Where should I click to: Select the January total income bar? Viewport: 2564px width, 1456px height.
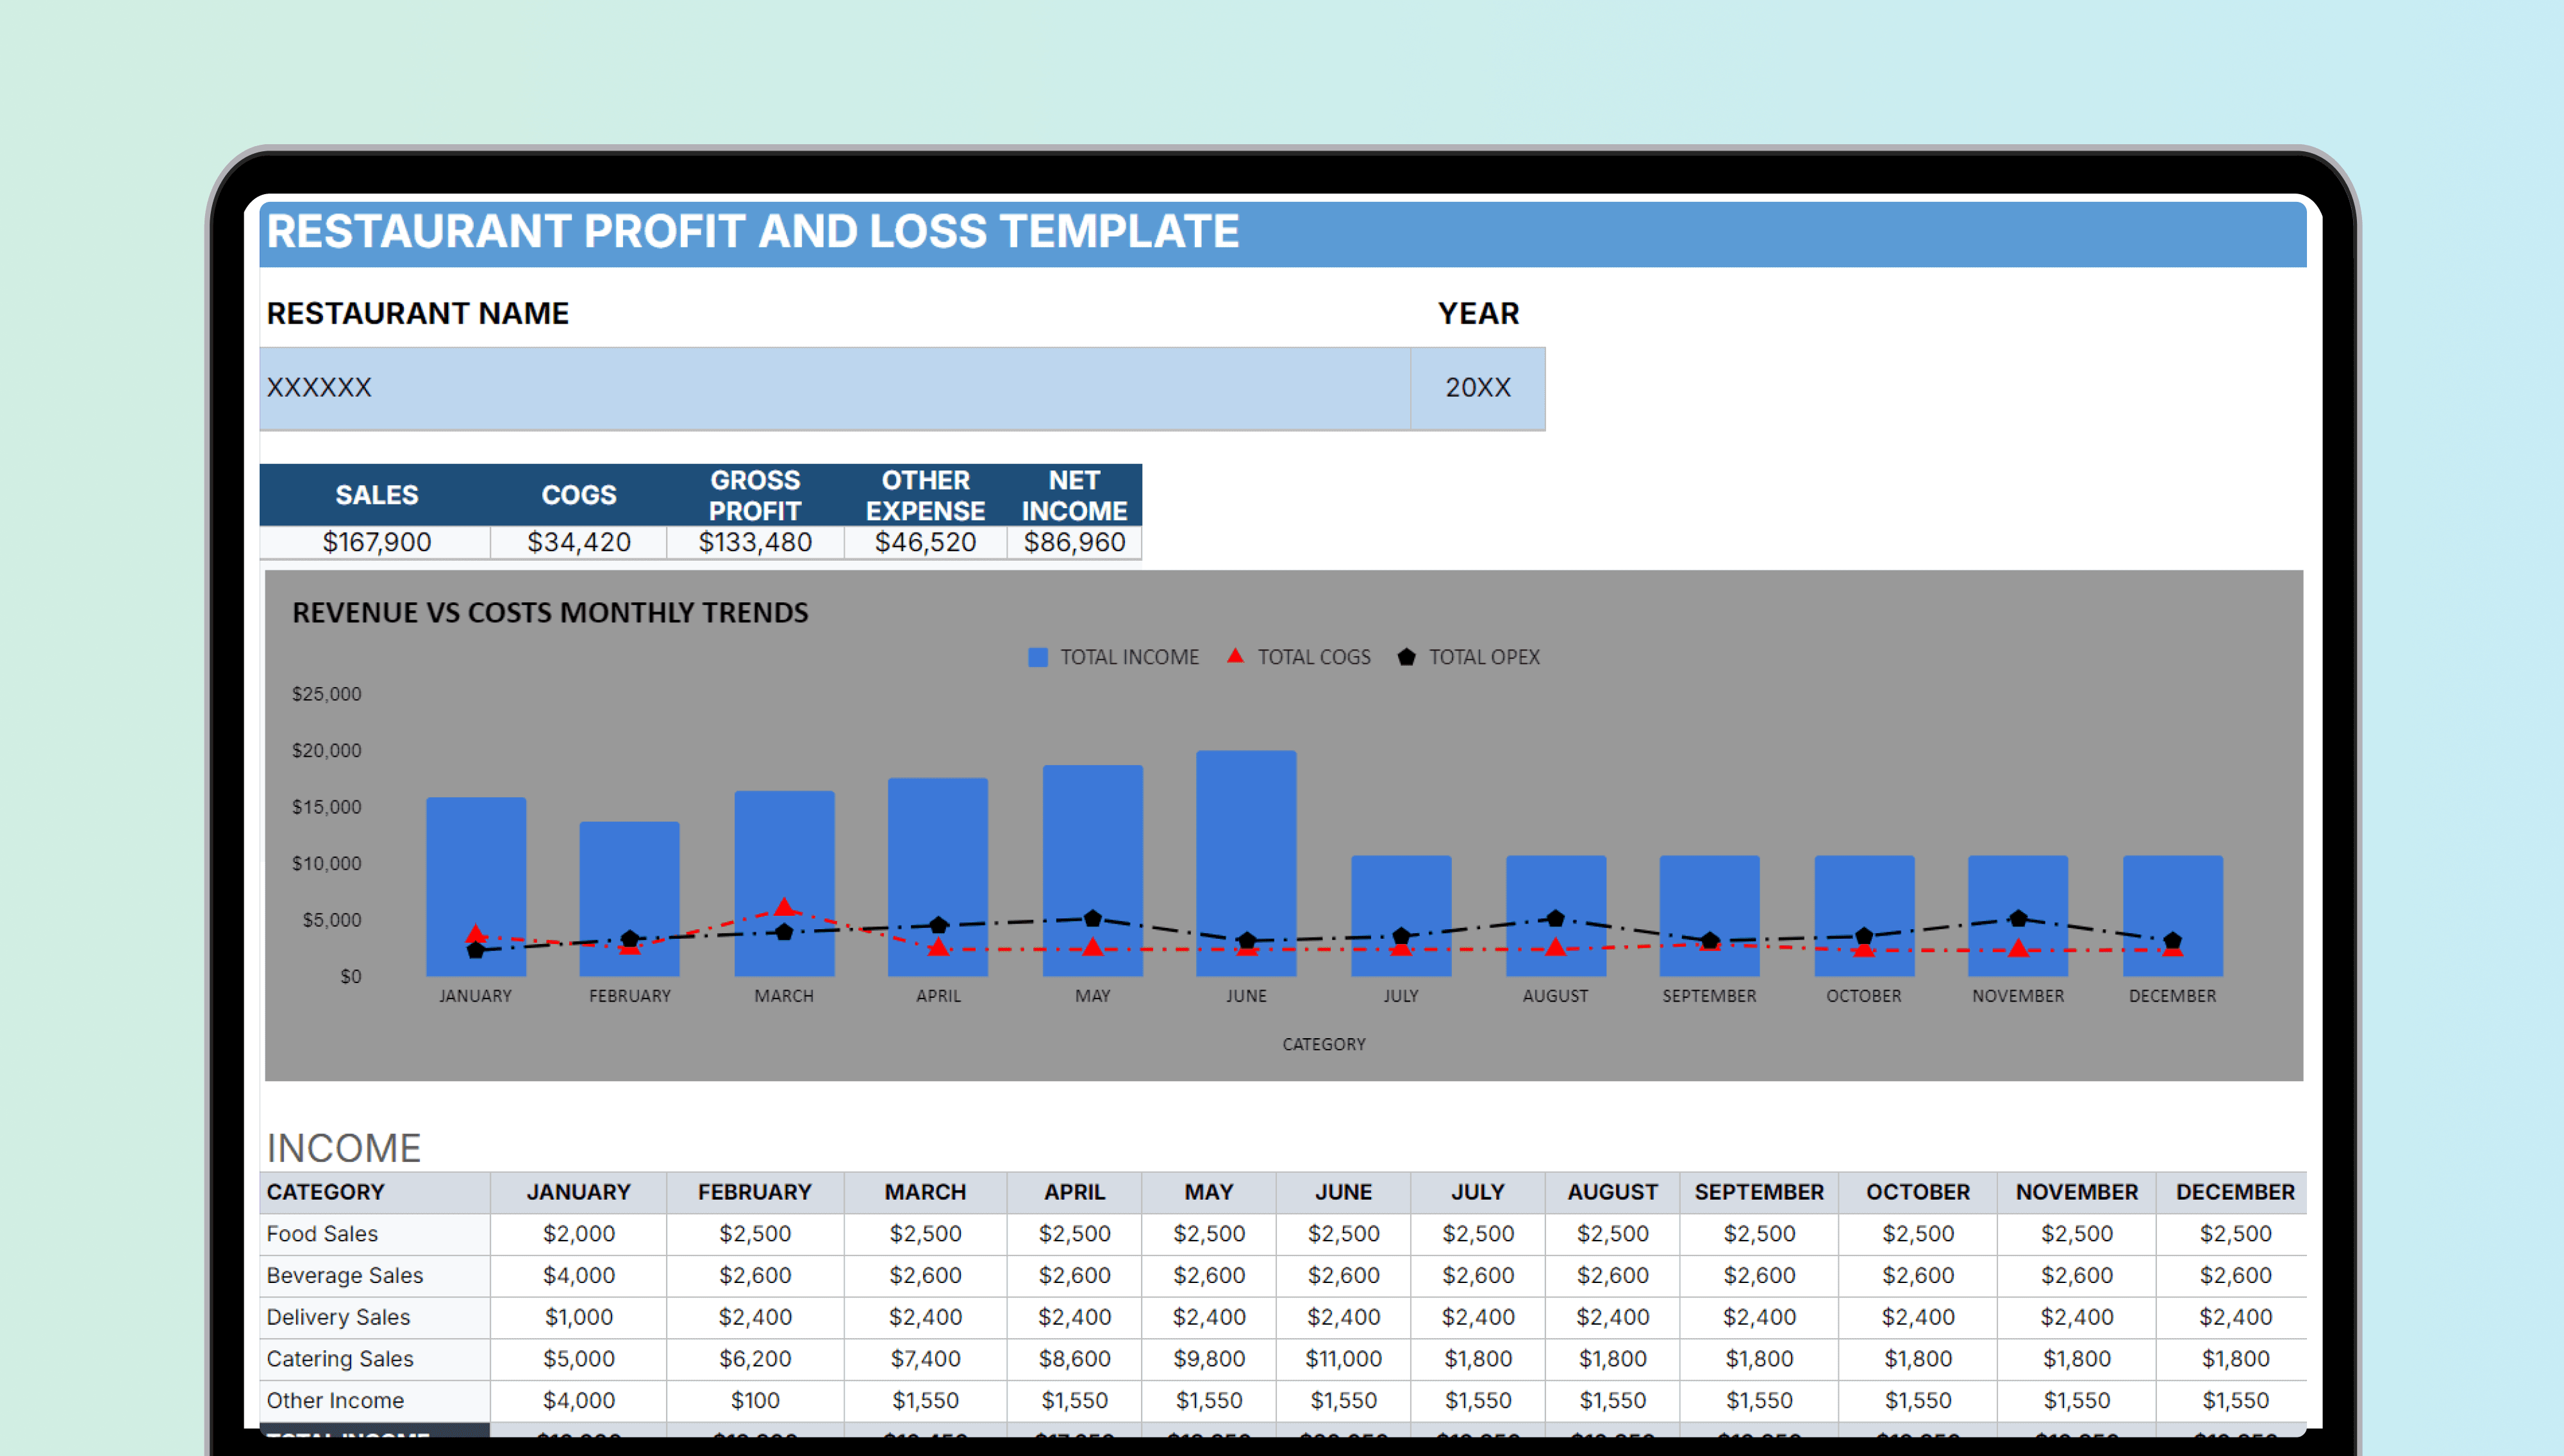(476, 886)
